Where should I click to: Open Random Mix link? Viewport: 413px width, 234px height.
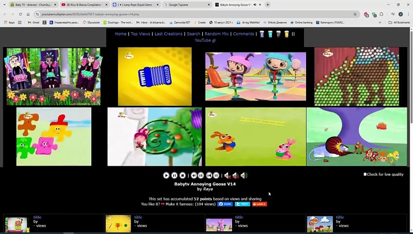click(217, 34)
